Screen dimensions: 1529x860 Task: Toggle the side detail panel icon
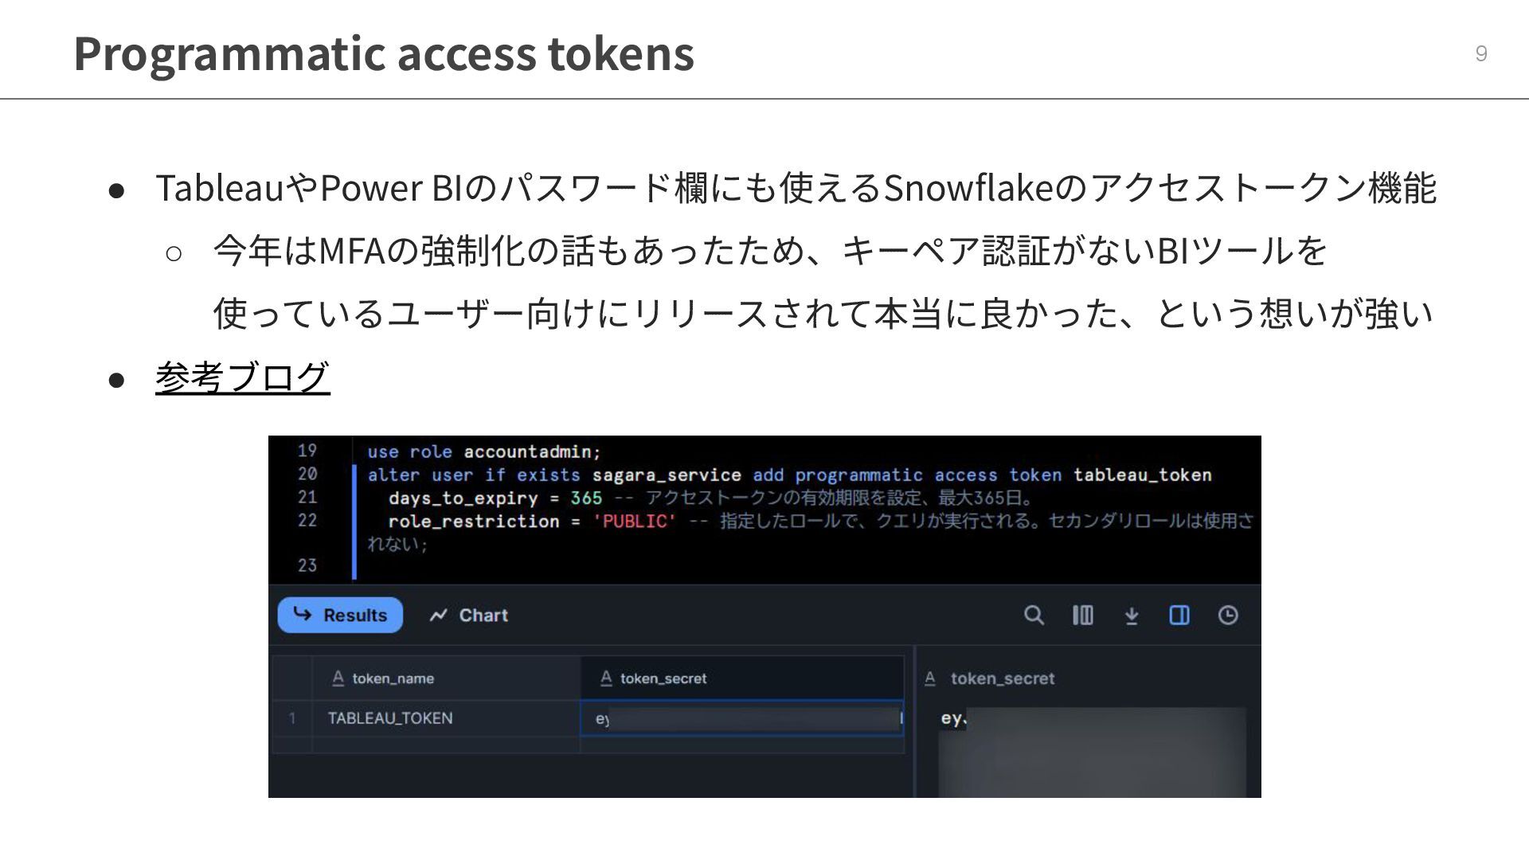1179,615
